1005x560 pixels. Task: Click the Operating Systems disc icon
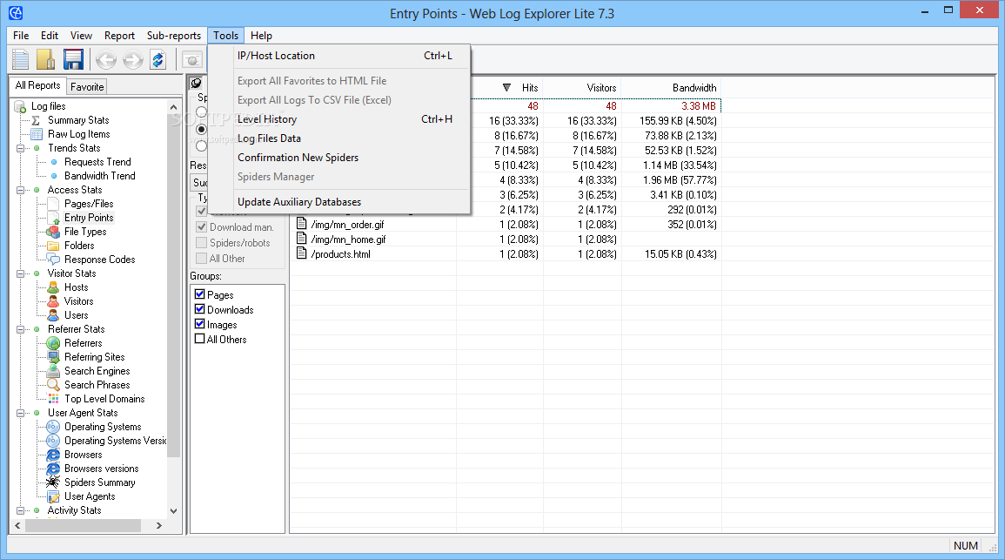53,427
